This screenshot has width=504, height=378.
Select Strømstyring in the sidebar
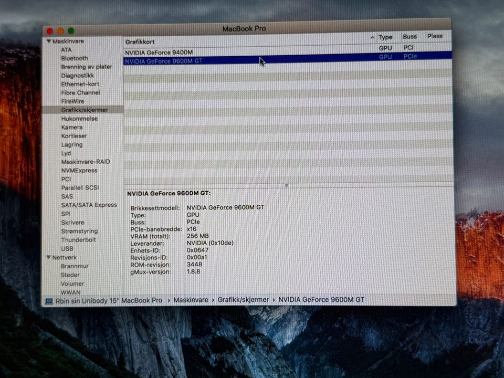79,231
